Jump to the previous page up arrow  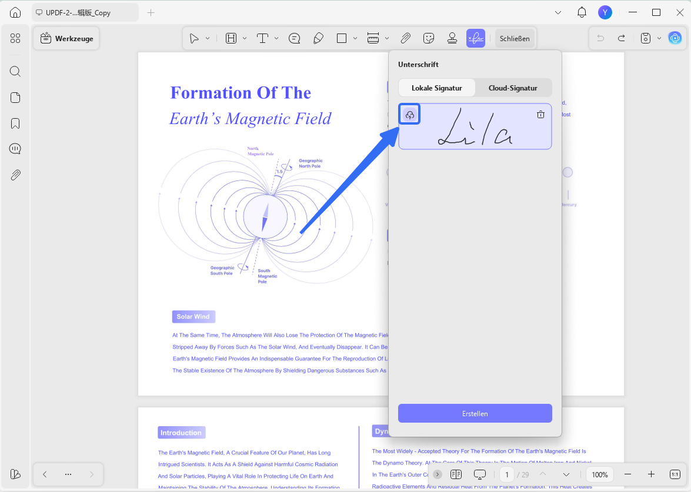pos(543,474)
